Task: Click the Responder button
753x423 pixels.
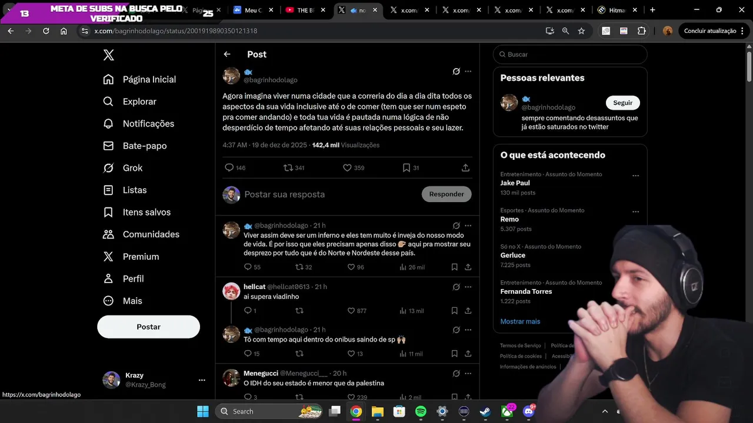Action: point(447,194)
